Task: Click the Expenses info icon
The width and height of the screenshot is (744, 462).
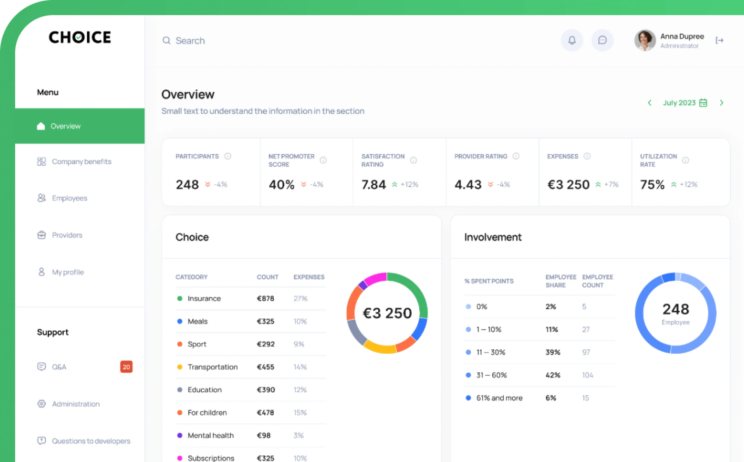Action: [x=587, y=156]
